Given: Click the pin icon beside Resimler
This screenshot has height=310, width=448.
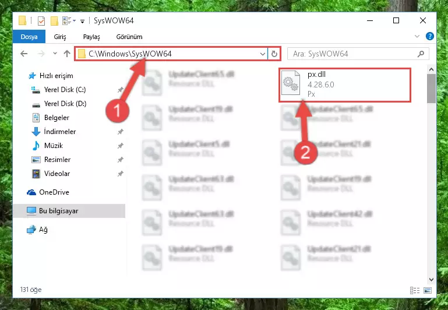Looking at the screenshot, I should pos(120,160).
